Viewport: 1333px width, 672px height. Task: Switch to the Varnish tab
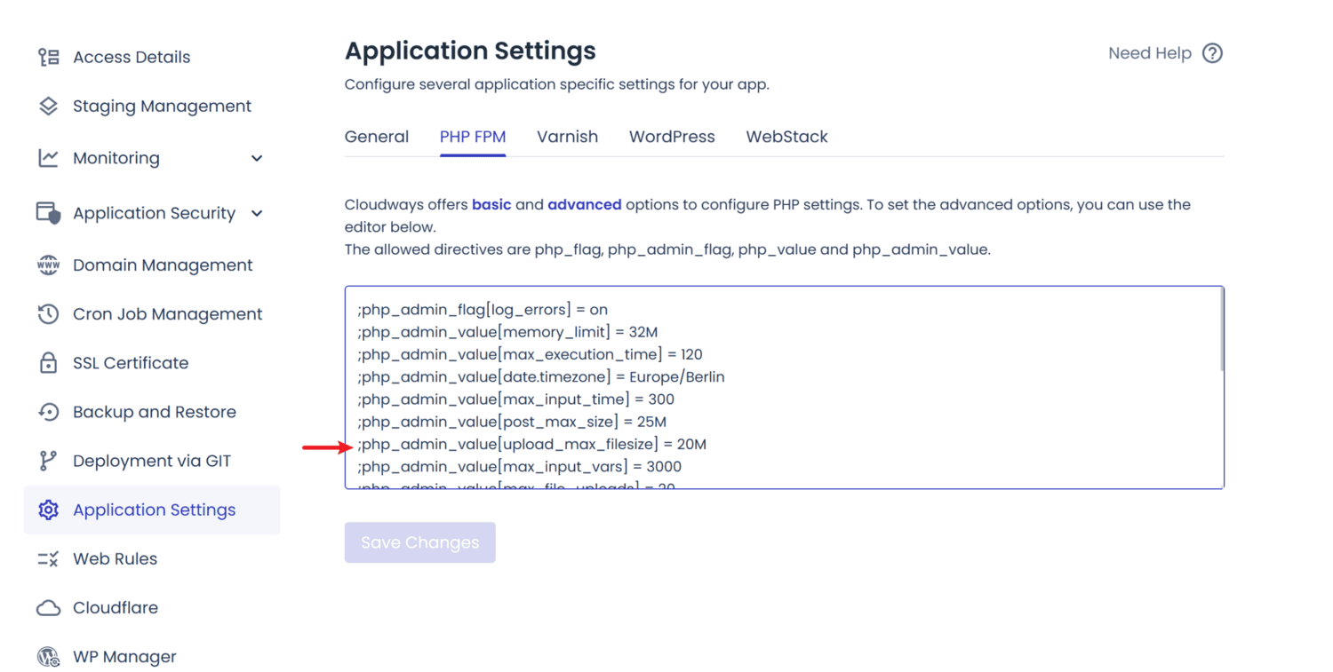tap(567, 136)
